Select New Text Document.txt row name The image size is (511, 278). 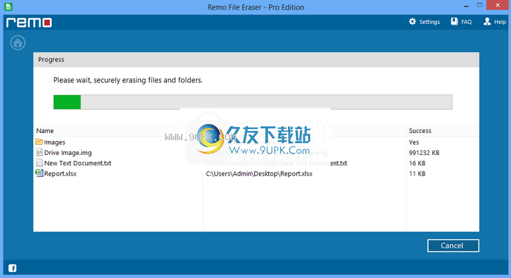(78, 163)
